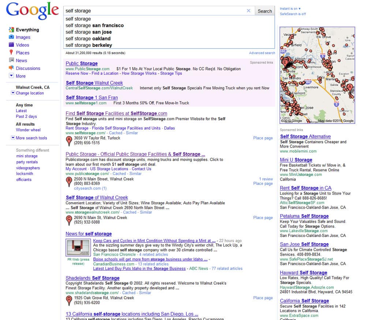The height and width of the screenshot is (320, 366).
Task: Open 'Petaluma Self Storage' ad
Action: coord(304,216)
